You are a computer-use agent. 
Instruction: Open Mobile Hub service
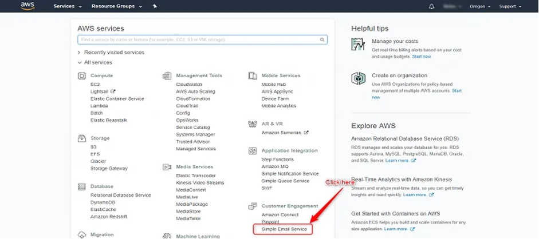[274, 85]
